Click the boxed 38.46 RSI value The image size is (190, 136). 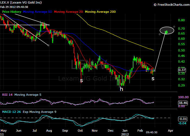pos(183,103)
